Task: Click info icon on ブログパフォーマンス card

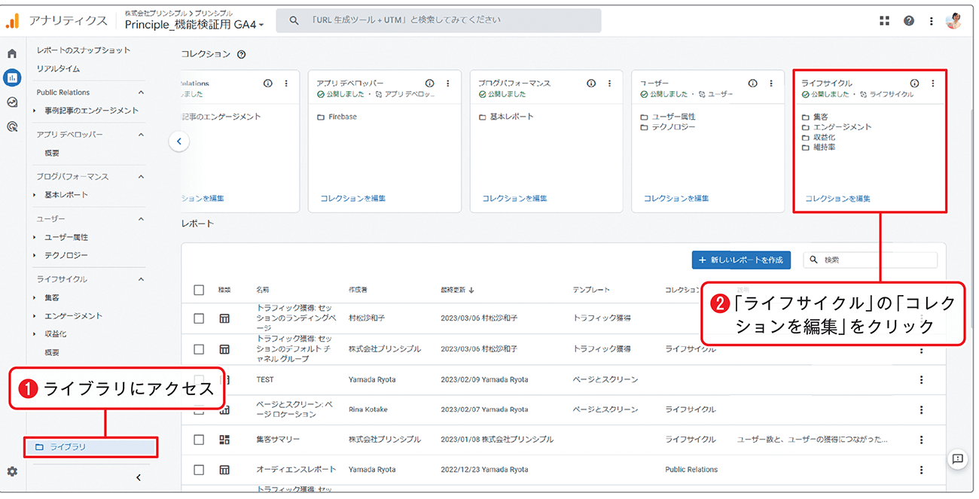Action: click(x=591, y=84)
